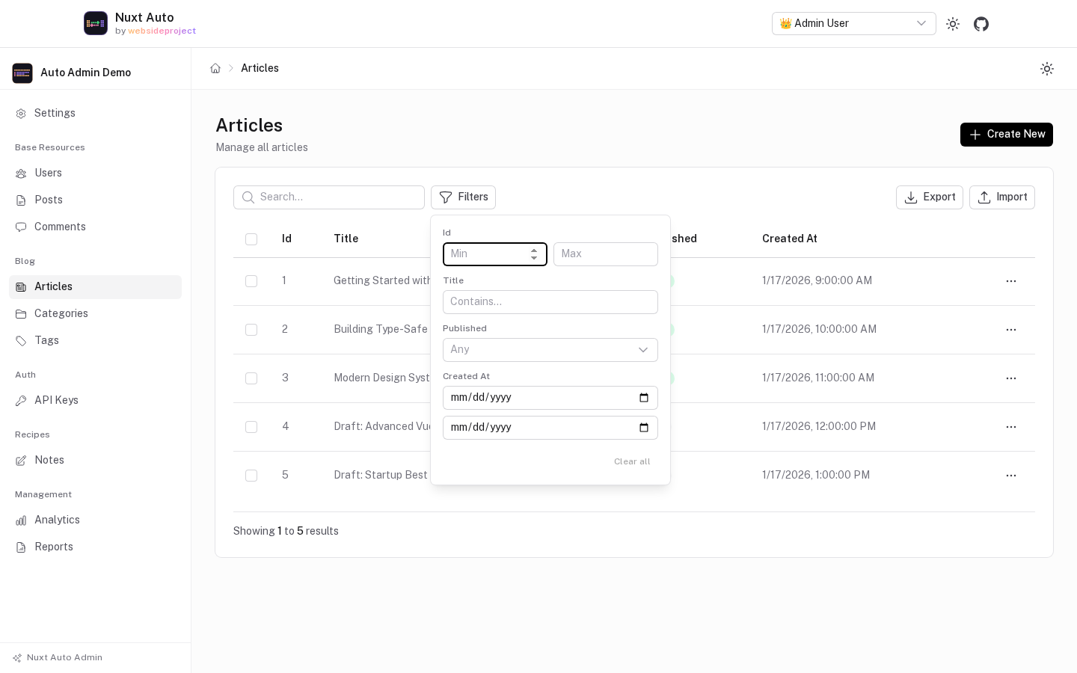Click the Title Contains filter field
1077x673 pixels.
tap(550, 302)
